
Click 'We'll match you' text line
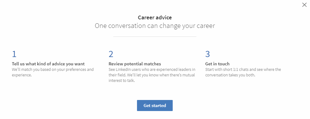pos(53,70)
